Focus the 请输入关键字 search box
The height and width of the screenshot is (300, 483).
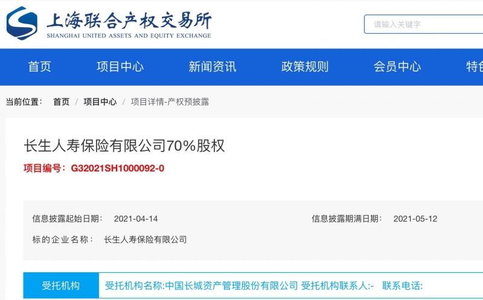(424, 24)
